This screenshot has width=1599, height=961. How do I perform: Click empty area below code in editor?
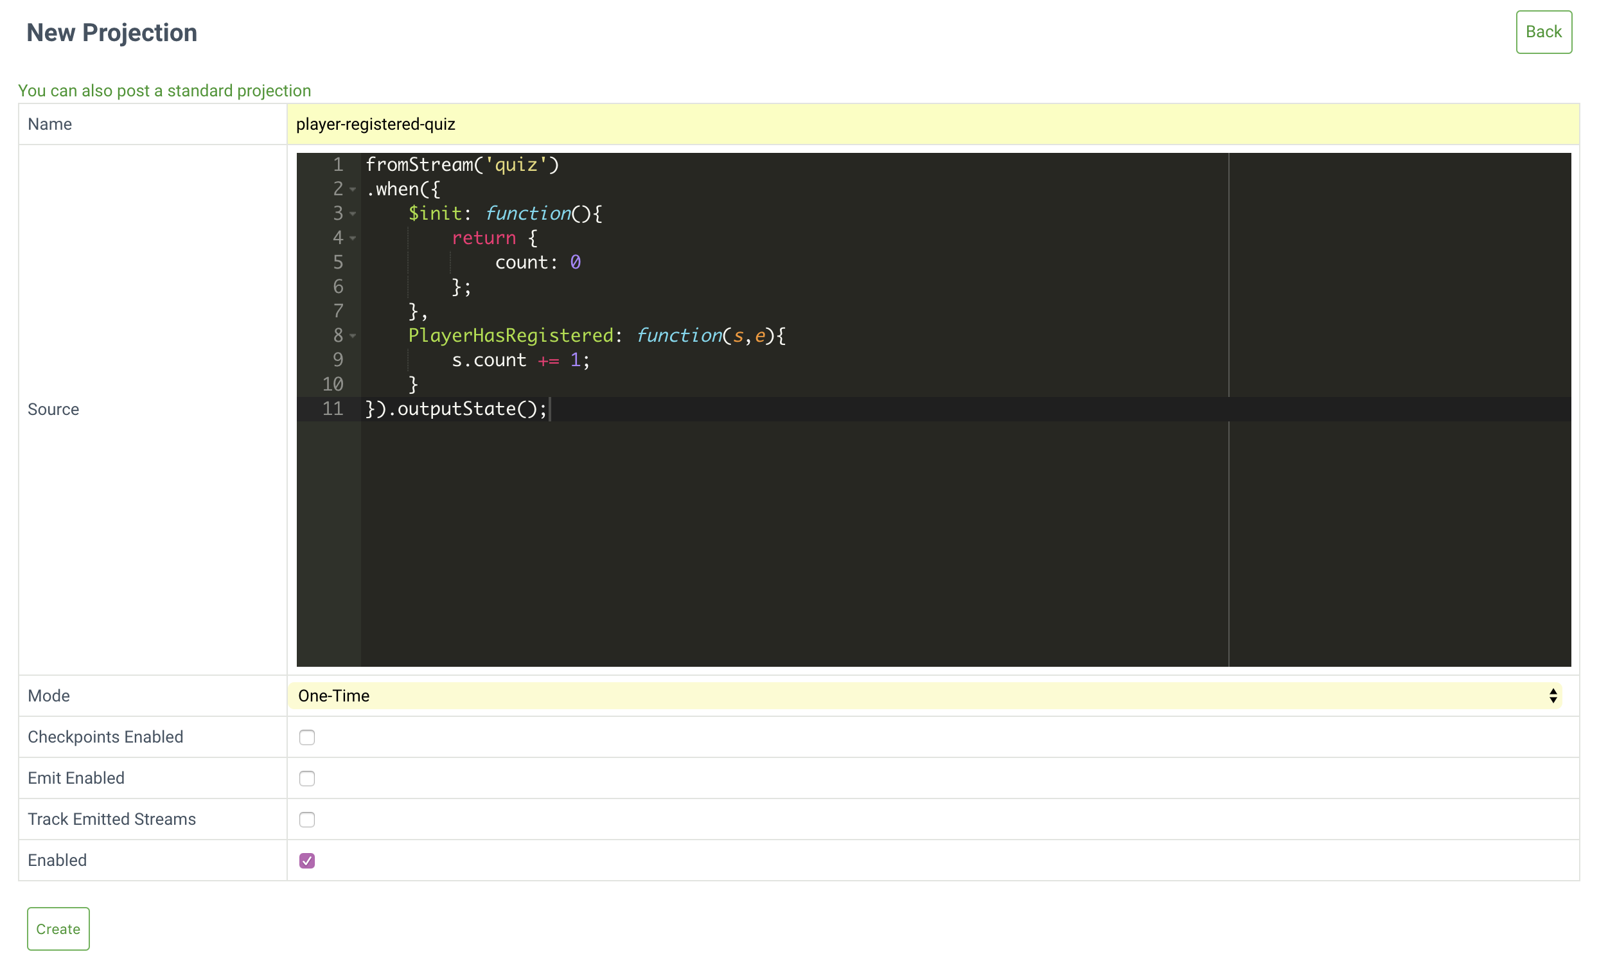coord(777,544)
